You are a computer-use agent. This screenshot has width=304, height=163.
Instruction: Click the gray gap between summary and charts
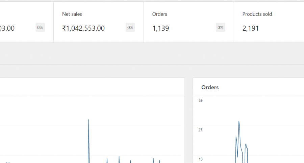coord(152,53)
